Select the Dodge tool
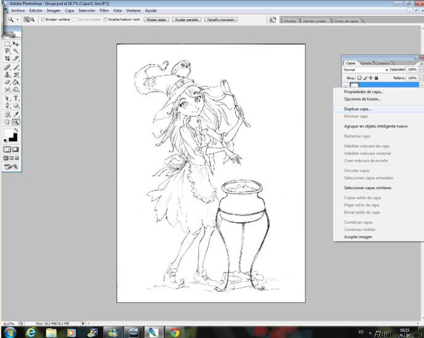424x338 pixels. 15,89
